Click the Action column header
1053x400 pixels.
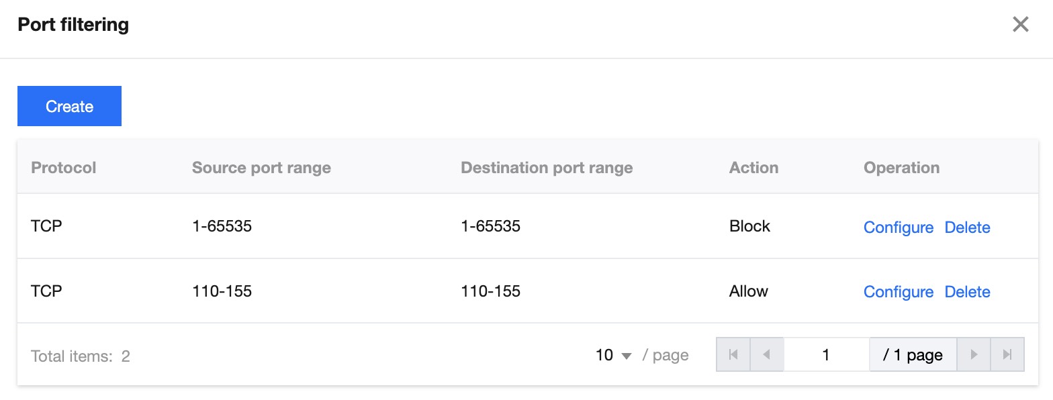pyautogui.click(x=753, y=168)
